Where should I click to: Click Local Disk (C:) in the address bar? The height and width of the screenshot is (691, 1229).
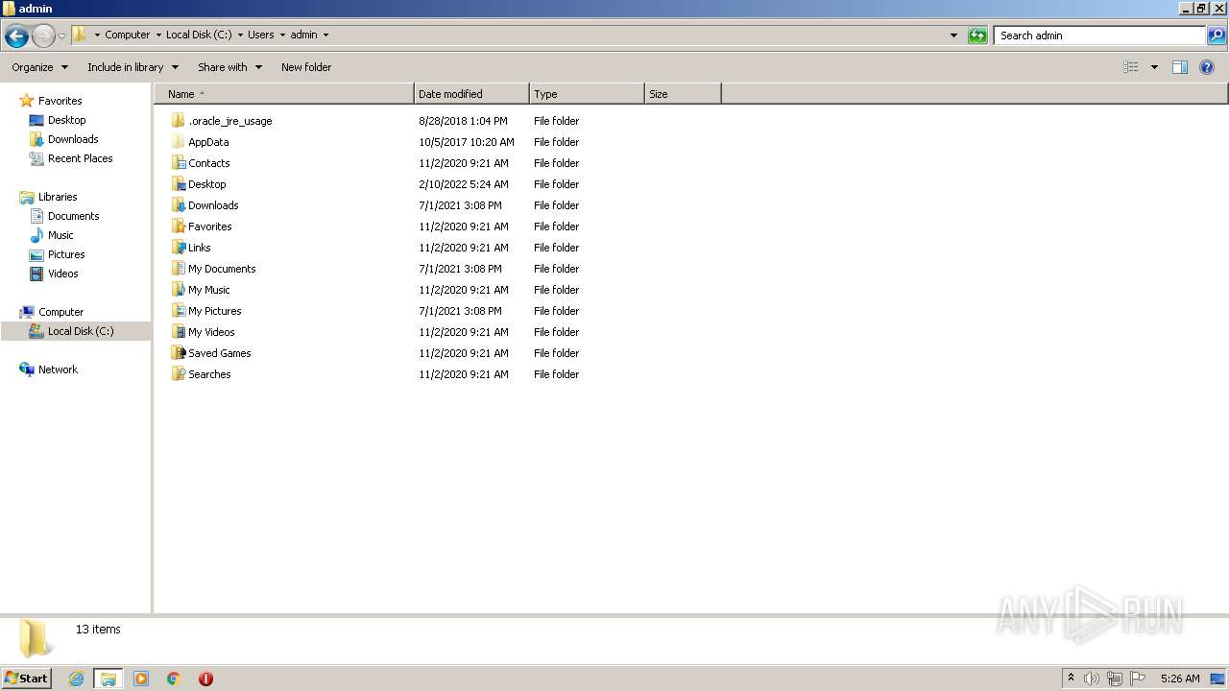tap(199, 35)
